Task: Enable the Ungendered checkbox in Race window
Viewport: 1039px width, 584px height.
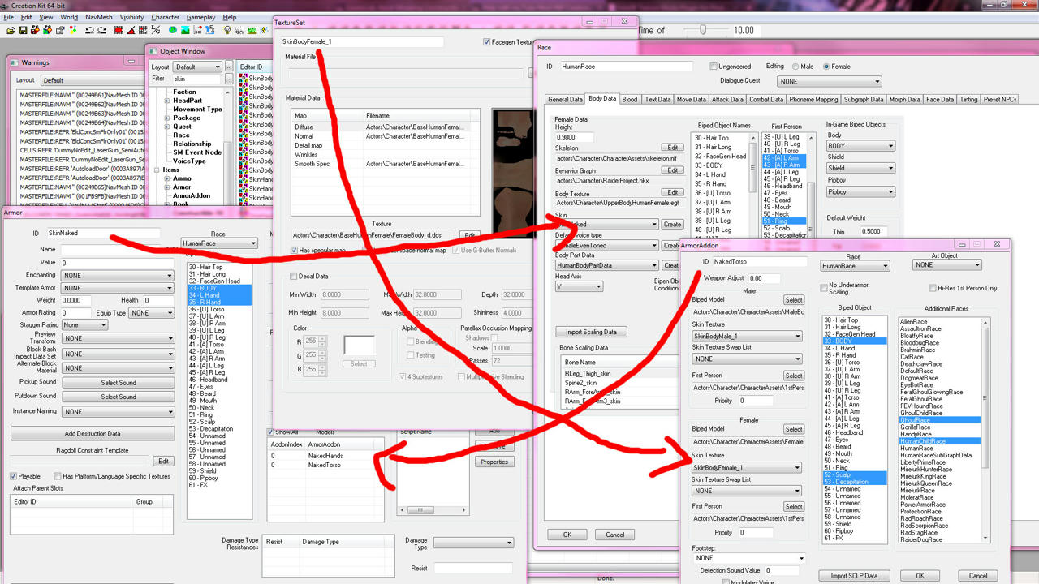Action: click(714, 67)
